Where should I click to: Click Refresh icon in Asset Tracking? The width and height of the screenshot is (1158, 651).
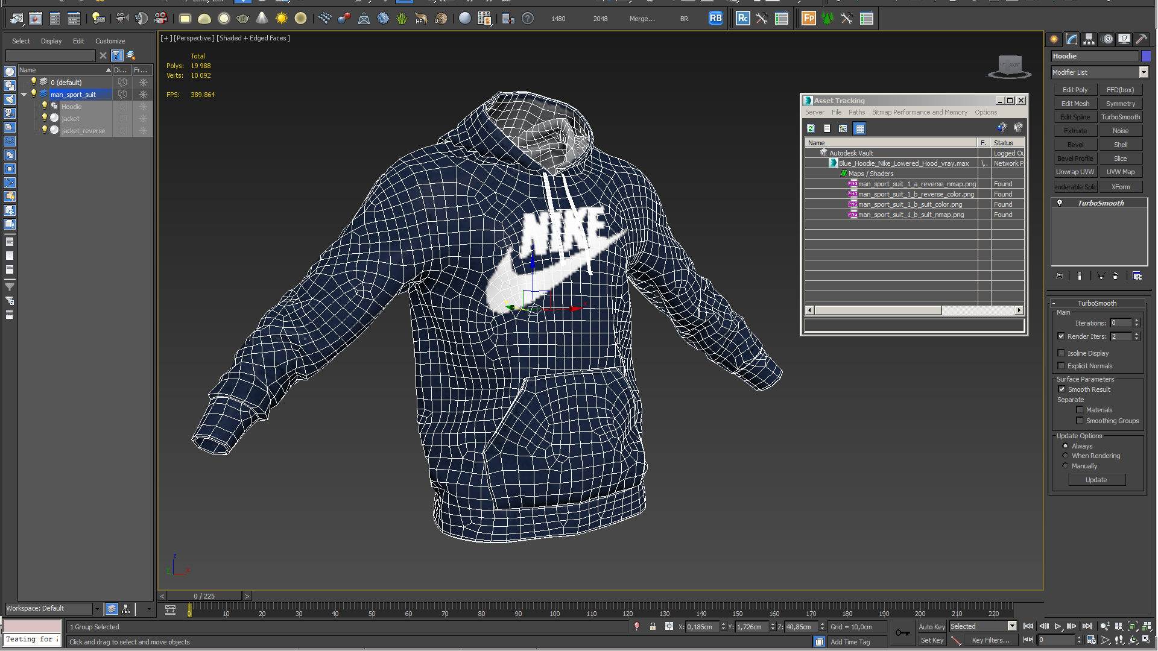pyautogui.click(x=811, y=128)
